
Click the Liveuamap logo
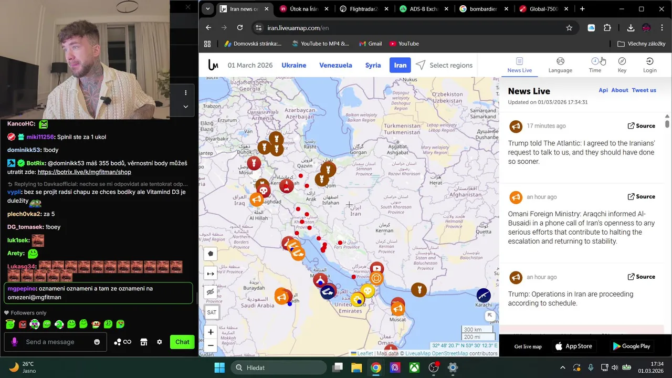click(213, 65)
